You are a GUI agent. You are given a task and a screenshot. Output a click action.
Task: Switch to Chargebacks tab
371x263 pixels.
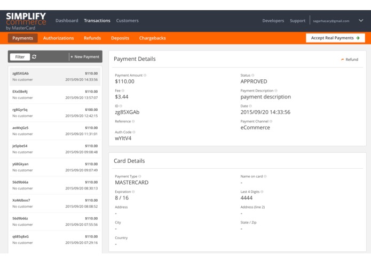pos(152,38)
